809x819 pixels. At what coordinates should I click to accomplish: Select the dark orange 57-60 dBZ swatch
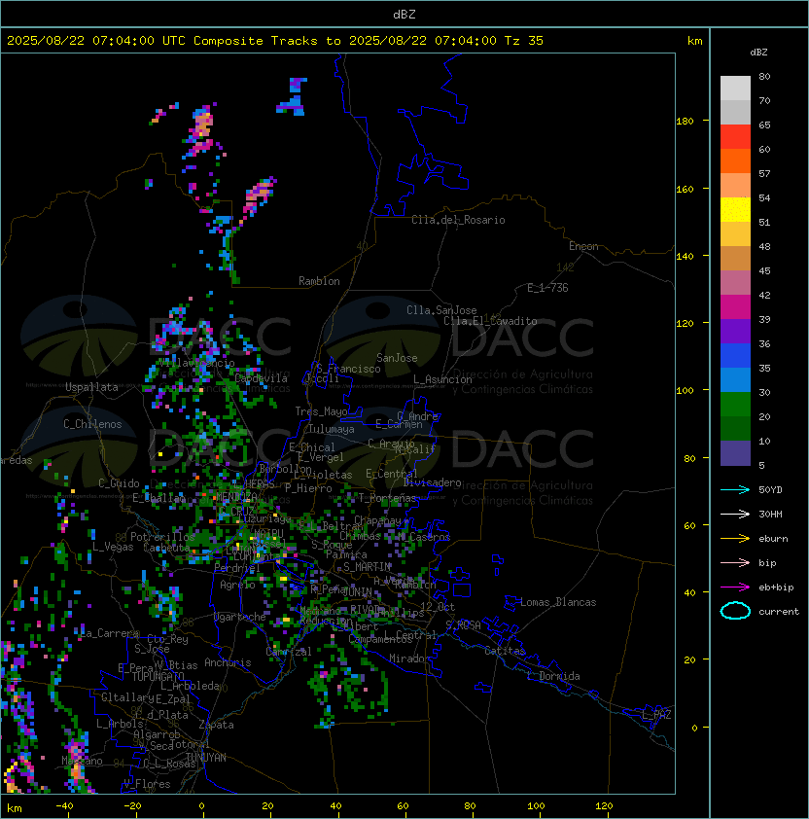tap(735, 160)
